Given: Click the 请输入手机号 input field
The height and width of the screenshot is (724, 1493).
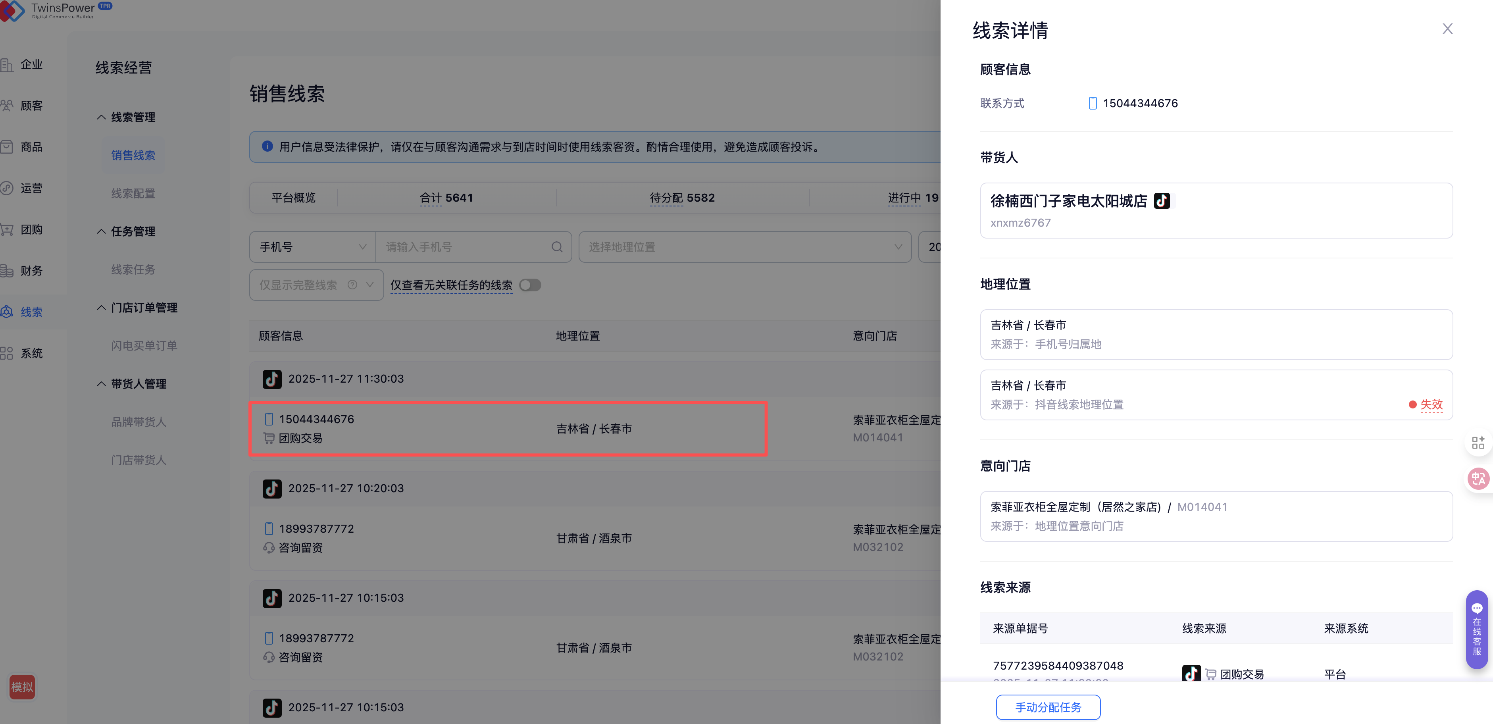Looking at the screenshot, I should coord(464,247).
